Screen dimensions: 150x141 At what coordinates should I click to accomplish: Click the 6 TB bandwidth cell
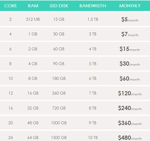(x=93, y=79)
